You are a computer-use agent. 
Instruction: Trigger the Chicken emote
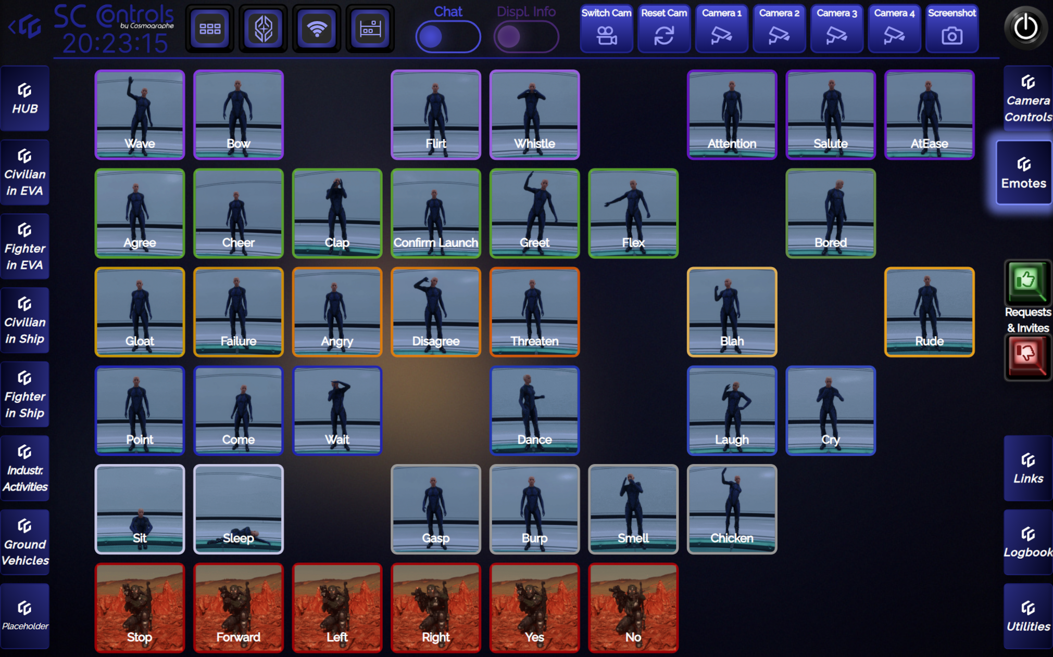(x=732, y=509)
